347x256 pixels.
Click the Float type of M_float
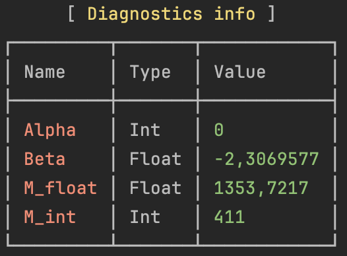pos(155,188)
